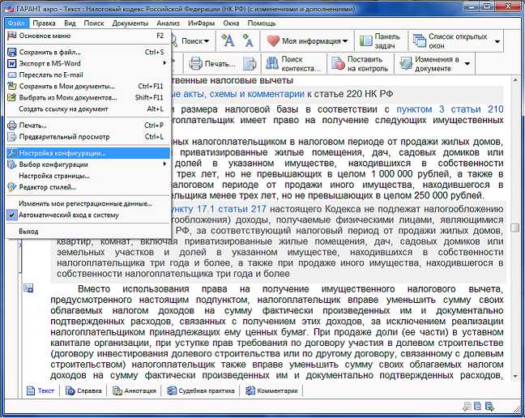Open Настройка конфигурации...
Viewport: 525px width, 418px height.
pos(88,153)
